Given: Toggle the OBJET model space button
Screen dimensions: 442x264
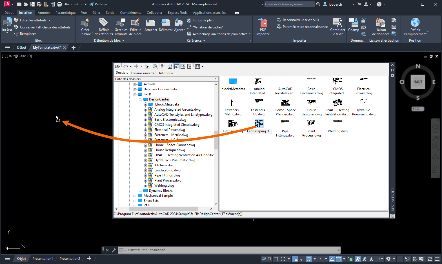Looking at the screenshot, I should [266, 259].
